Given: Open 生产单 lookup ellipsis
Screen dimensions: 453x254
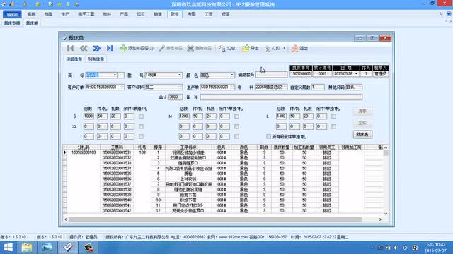Looking at the screenshot, I should [232, 87].
